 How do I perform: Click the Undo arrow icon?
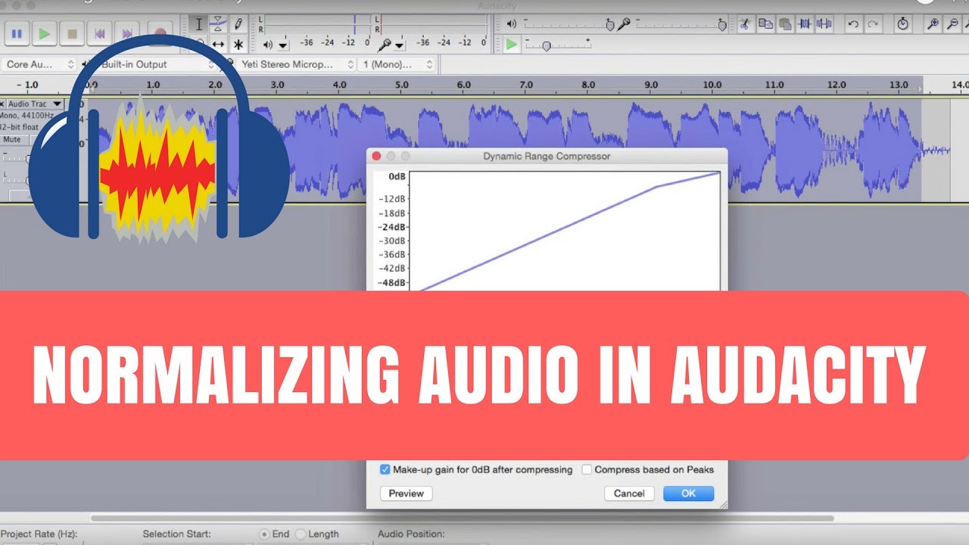(853, 24)
